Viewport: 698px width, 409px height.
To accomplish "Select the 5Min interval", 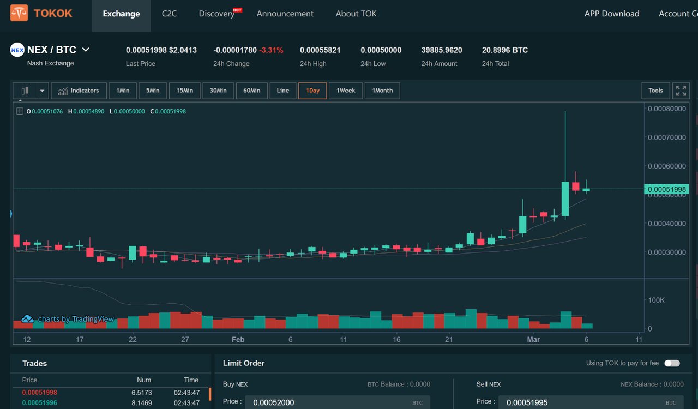I will coord(153,91).
